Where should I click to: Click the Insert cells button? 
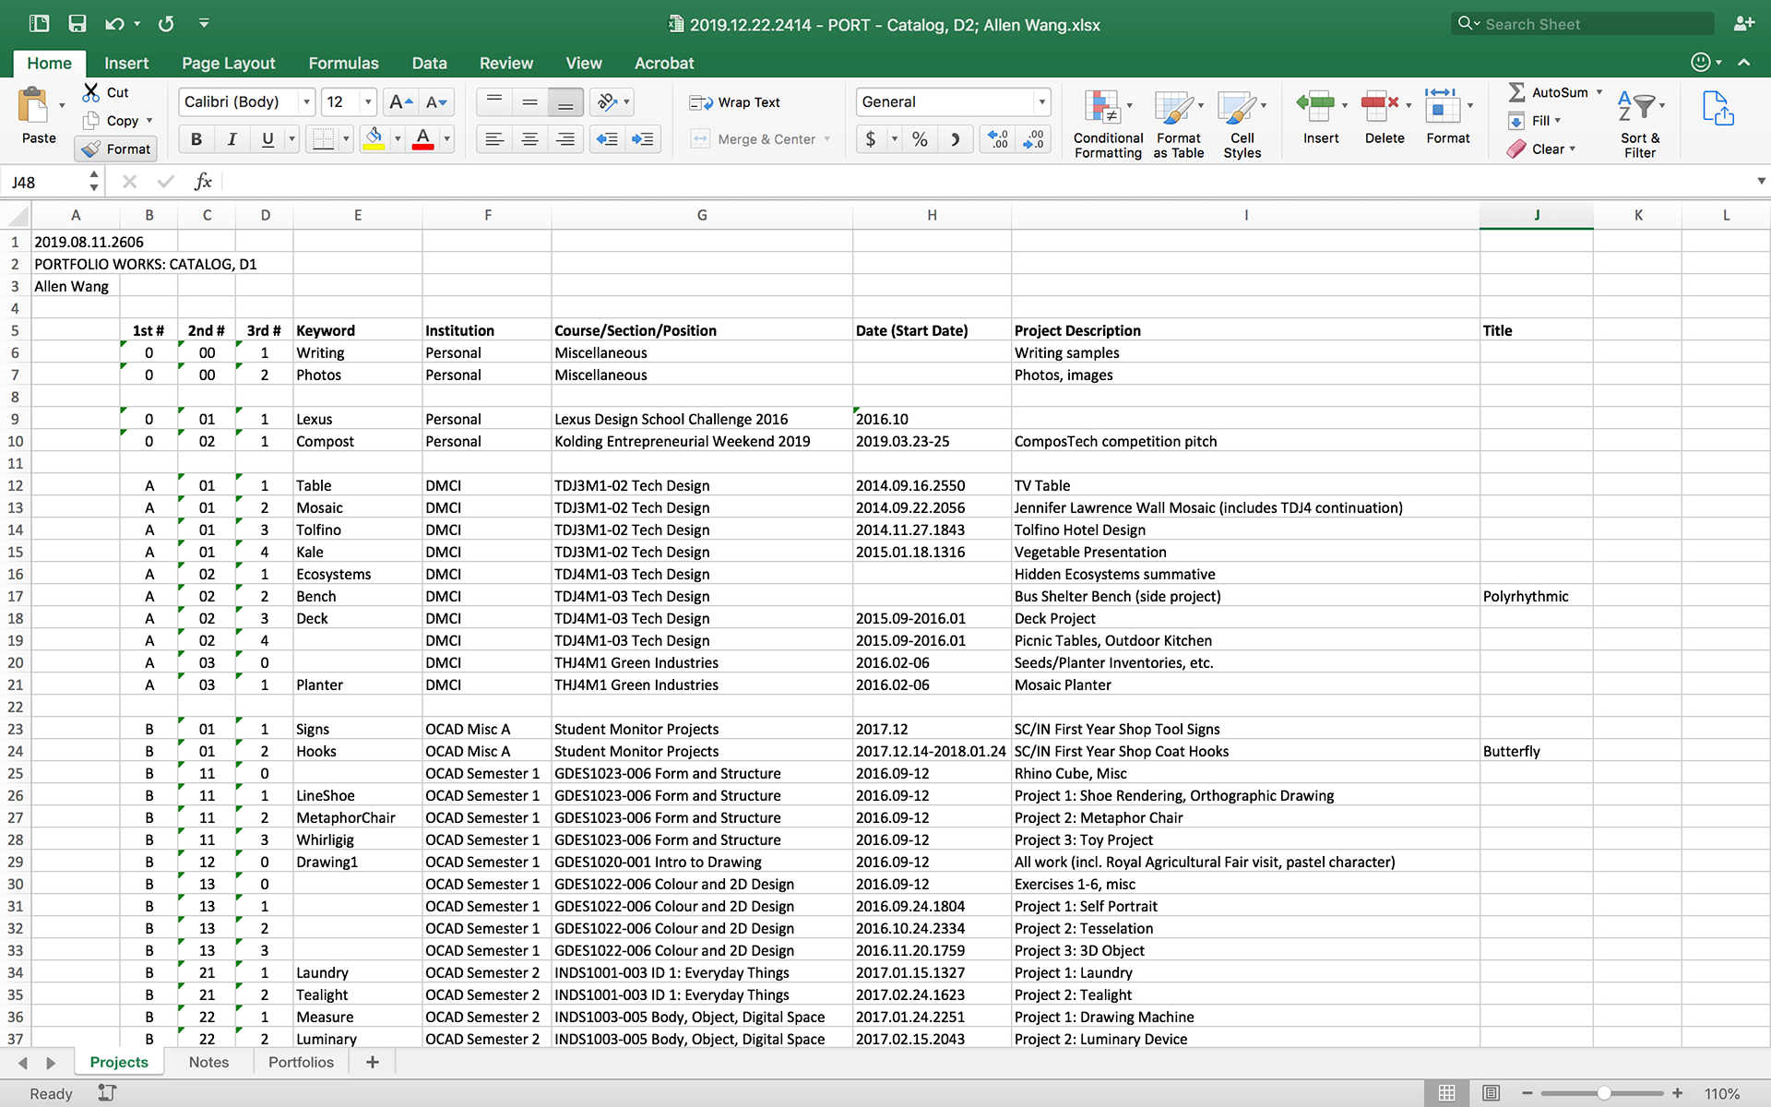(x=1321, y=118)
